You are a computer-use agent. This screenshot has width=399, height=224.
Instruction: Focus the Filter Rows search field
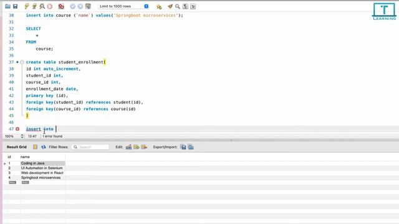(90, 147)
